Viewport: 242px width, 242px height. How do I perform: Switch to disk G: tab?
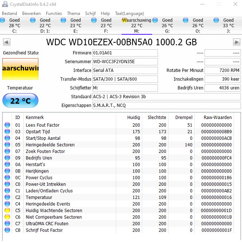pyautogui.click(x=167, y=26)
